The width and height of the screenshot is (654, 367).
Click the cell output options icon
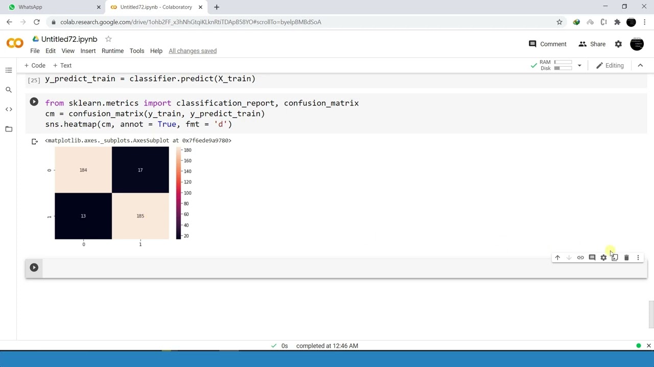(34, 141)
